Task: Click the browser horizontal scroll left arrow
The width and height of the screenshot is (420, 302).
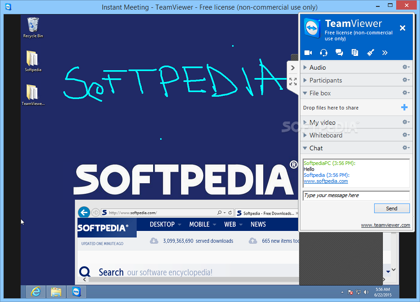Action: (x=85, y=280)
